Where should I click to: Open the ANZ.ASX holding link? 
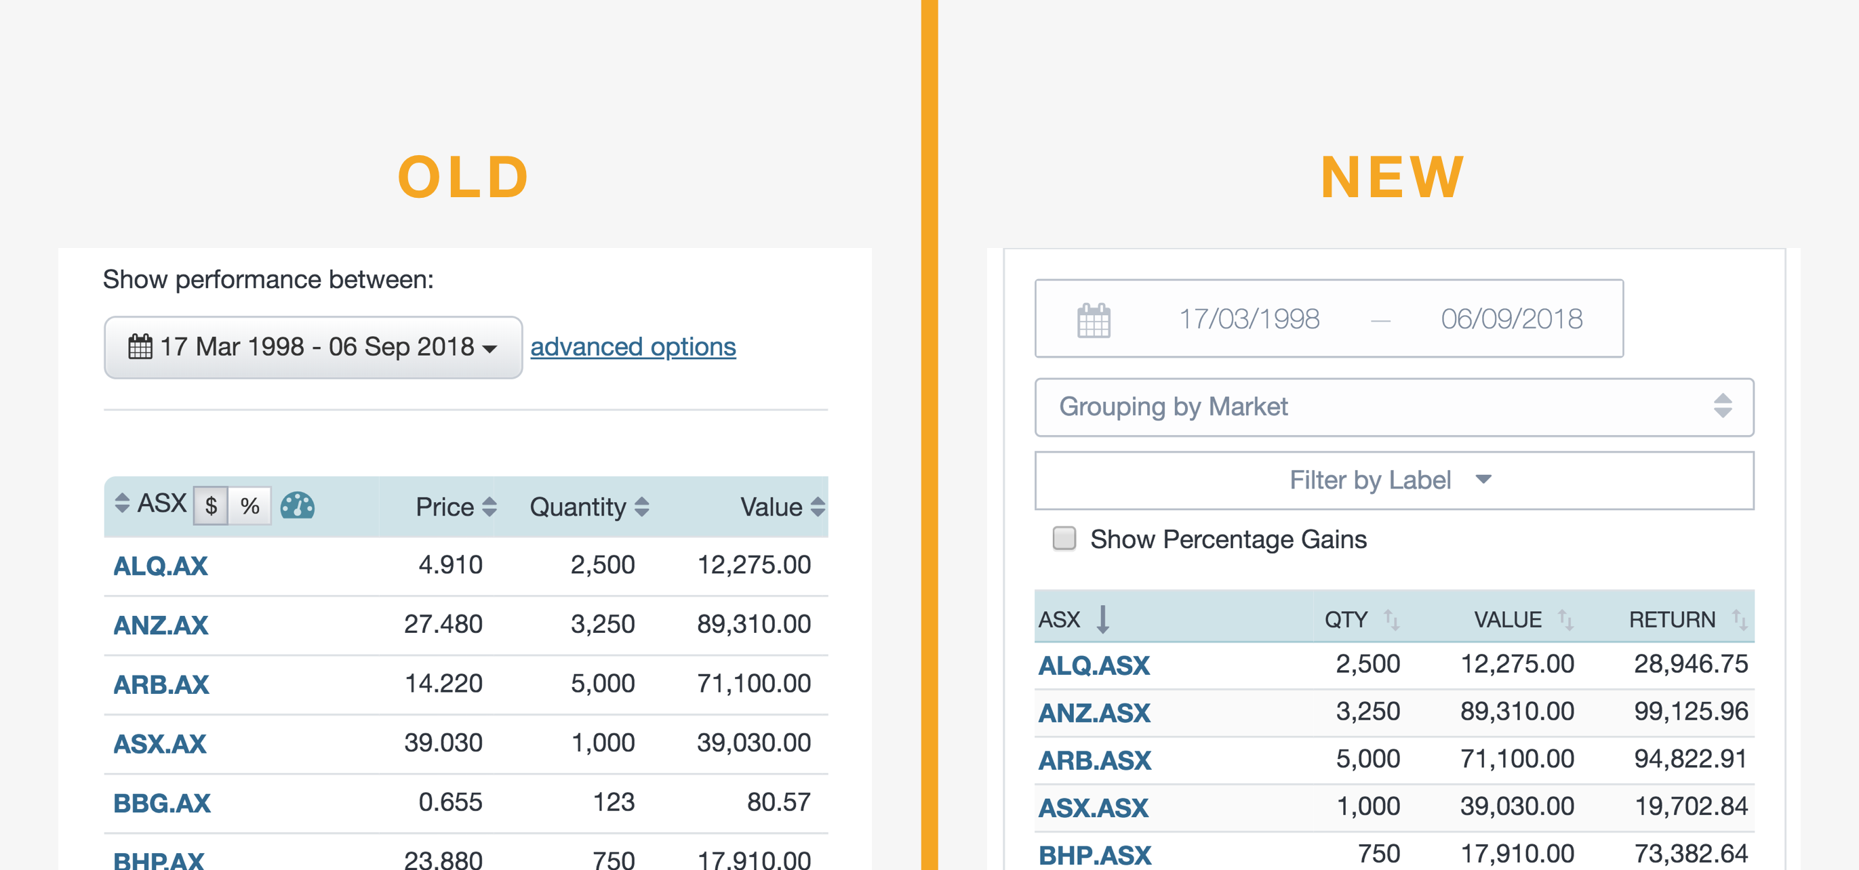[1094, 713]
